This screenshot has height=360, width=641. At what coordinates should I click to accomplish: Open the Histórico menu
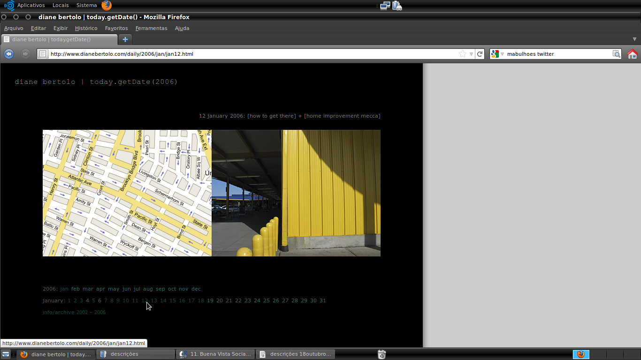[86, 28]
